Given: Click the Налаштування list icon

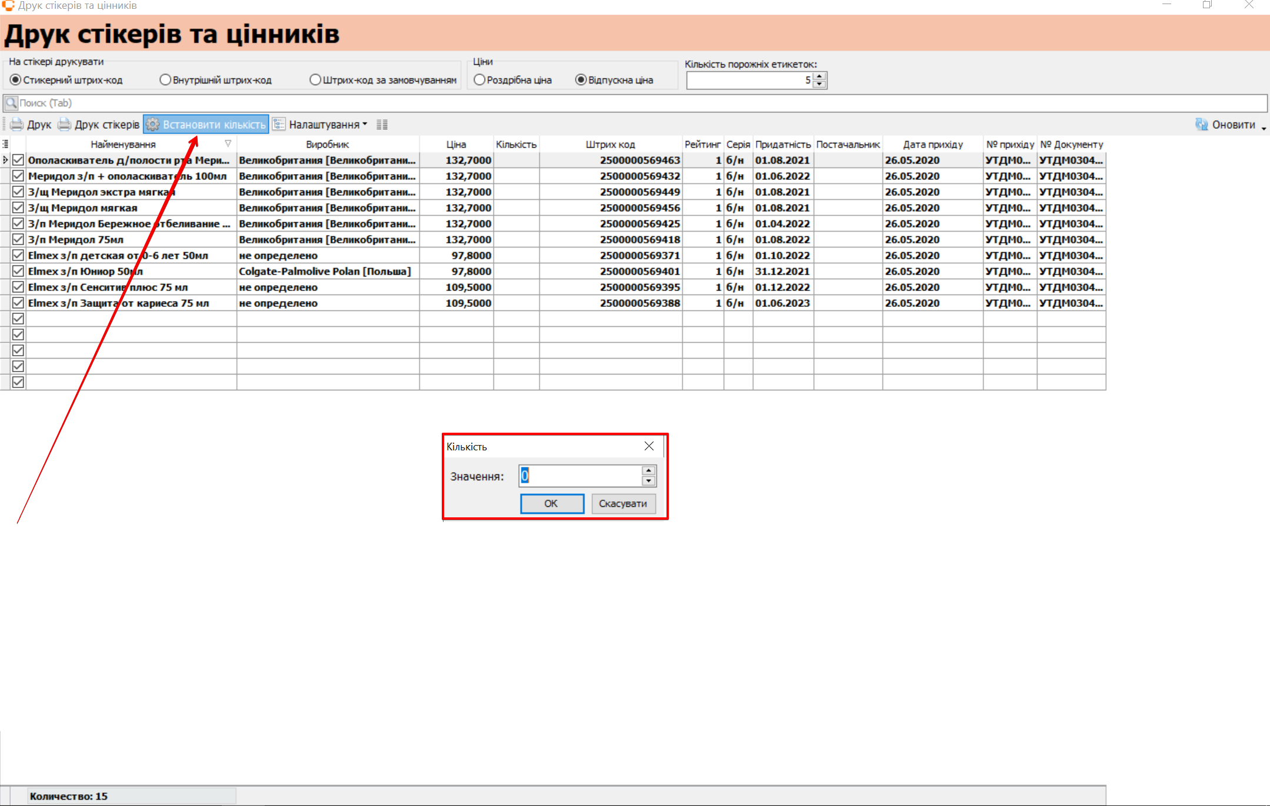Looking at the screenshot, I should [279, 125].
